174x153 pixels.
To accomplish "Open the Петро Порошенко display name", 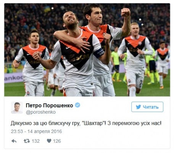I will point(50,106).
